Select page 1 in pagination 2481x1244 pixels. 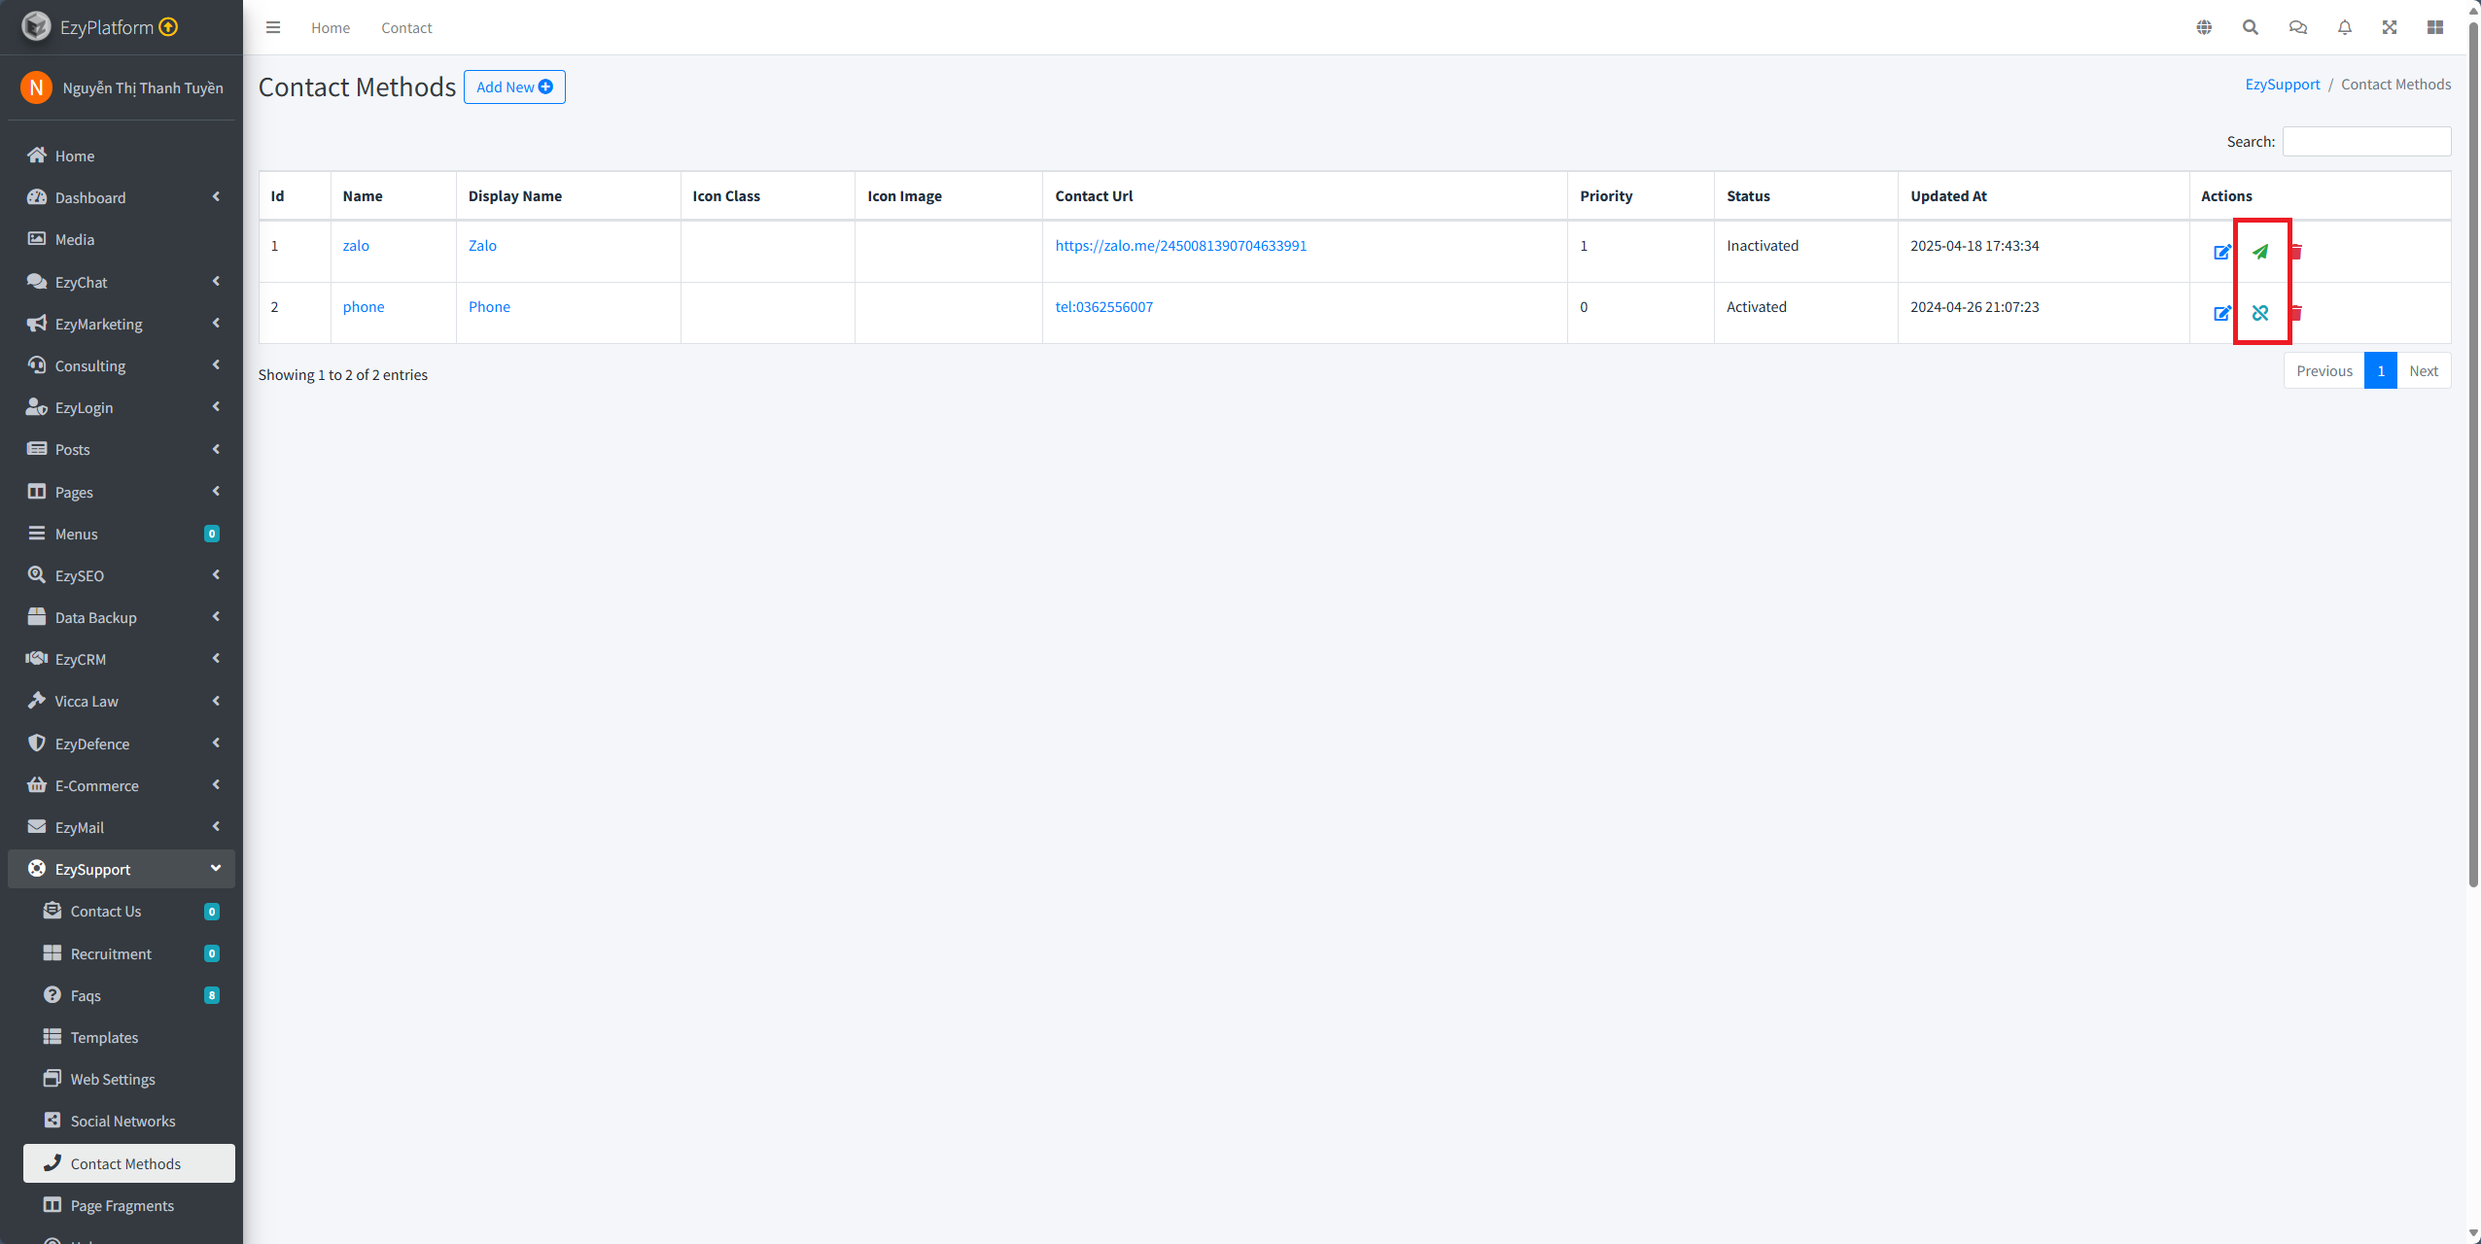(2381, 370)
